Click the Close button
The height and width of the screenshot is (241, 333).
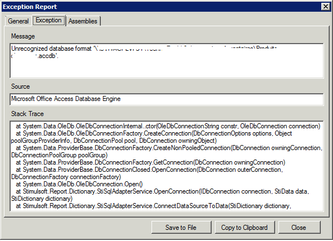pyautogui.click(x=299, y=228)
